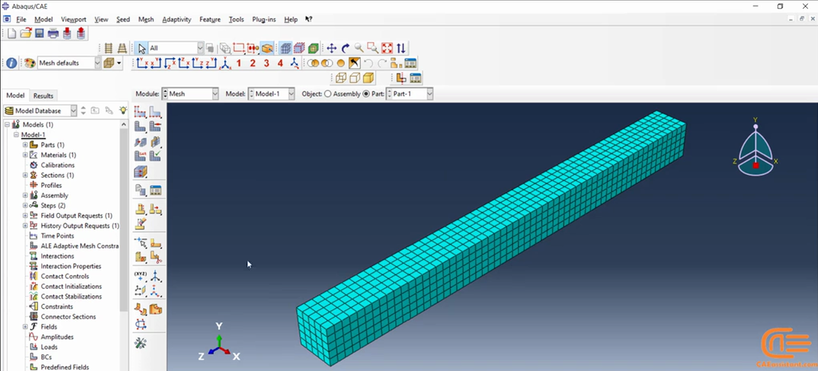
Task: Select the Calibrations item in model tree
Action: 57,165
